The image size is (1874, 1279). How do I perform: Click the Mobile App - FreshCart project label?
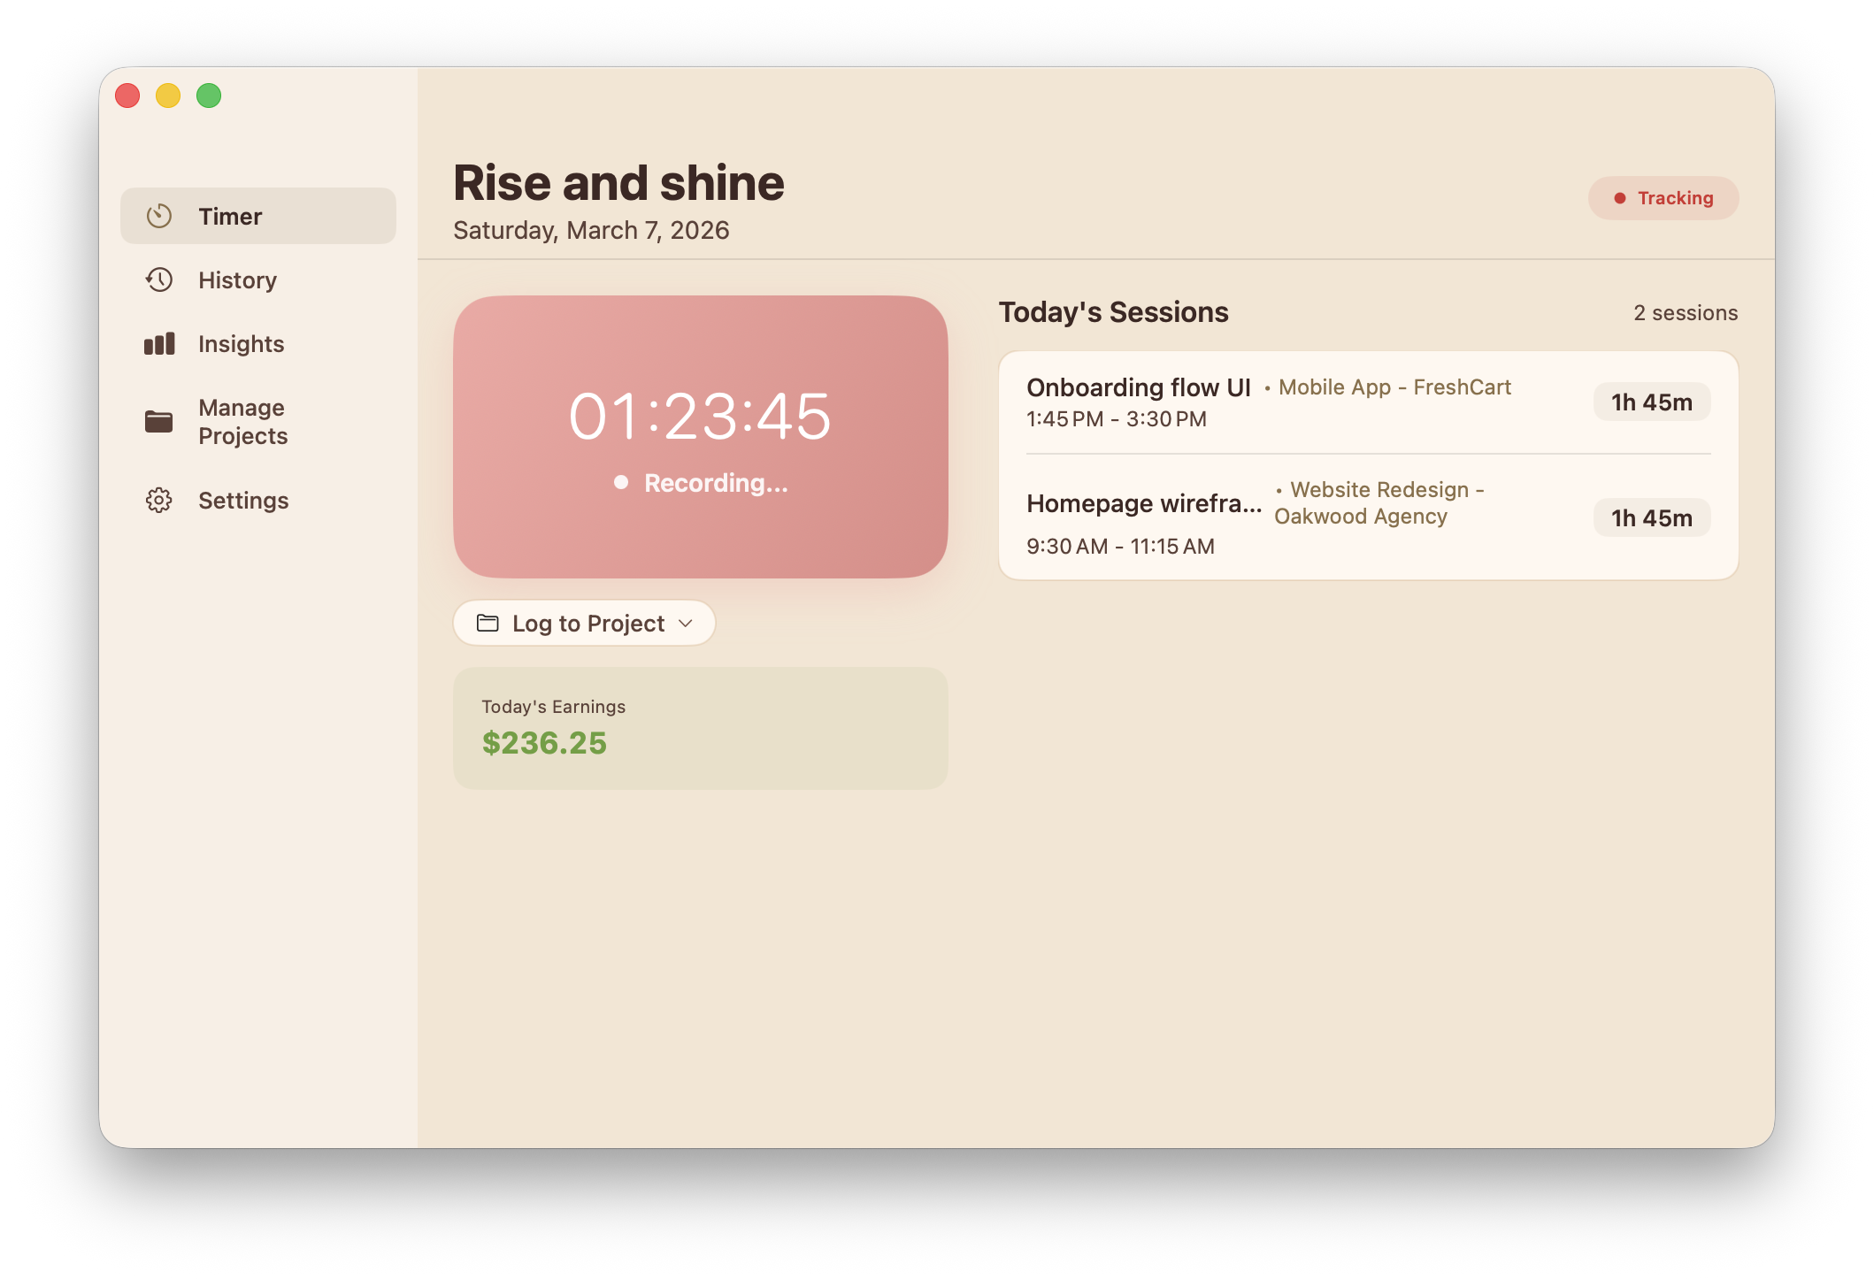point(1394,387)
